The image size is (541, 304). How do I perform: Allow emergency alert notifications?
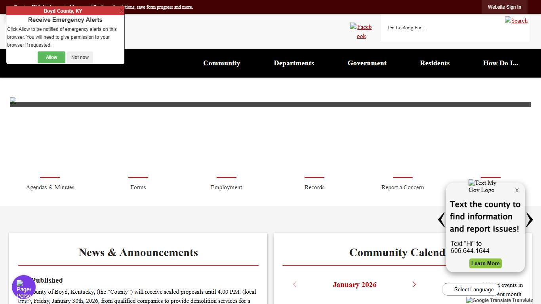(x=51, y=57)
